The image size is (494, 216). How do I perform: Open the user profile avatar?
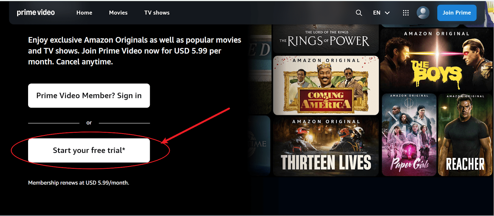[423, 13]
